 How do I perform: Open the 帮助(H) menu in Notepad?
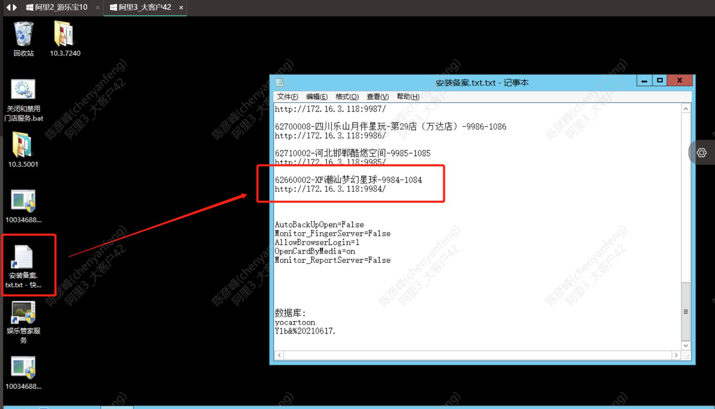408,97
